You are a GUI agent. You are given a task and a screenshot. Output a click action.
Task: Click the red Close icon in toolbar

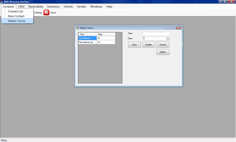(x=46, y=12)
